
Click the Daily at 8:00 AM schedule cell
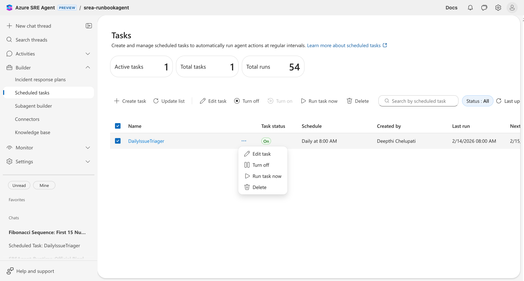(319, 141)
